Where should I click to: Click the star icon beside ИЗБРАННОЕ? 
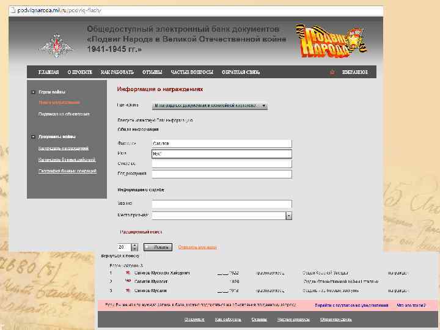(x=332, y=72)
